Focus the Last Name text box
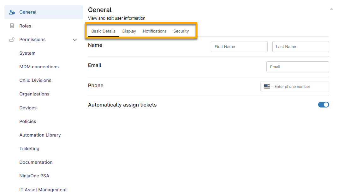This screenshot has width=338, height=196. point(300,46)
